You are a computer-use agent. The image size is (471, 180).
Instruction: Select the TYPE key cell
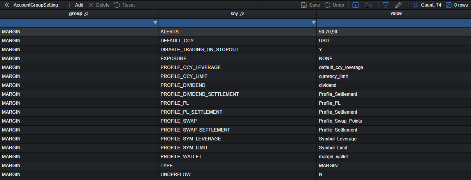point(237,166)
